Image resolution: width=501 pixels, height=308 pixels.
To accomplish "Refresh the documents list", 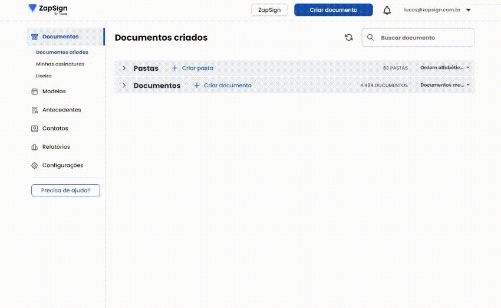I will point(349,37).
